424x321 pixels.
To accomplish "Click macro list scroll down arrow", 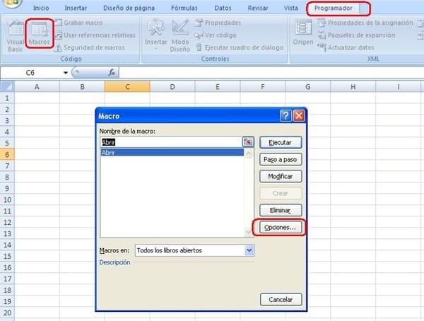I will (x=249, y=232).
